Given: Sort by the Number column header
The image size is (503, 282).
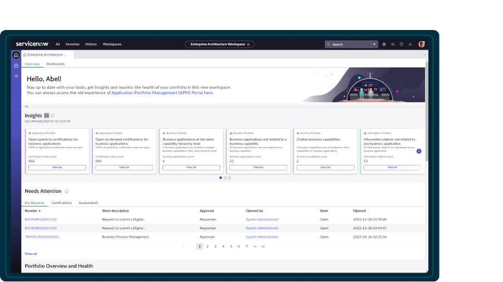Looking at the screenshot, I should pos(33,211).
